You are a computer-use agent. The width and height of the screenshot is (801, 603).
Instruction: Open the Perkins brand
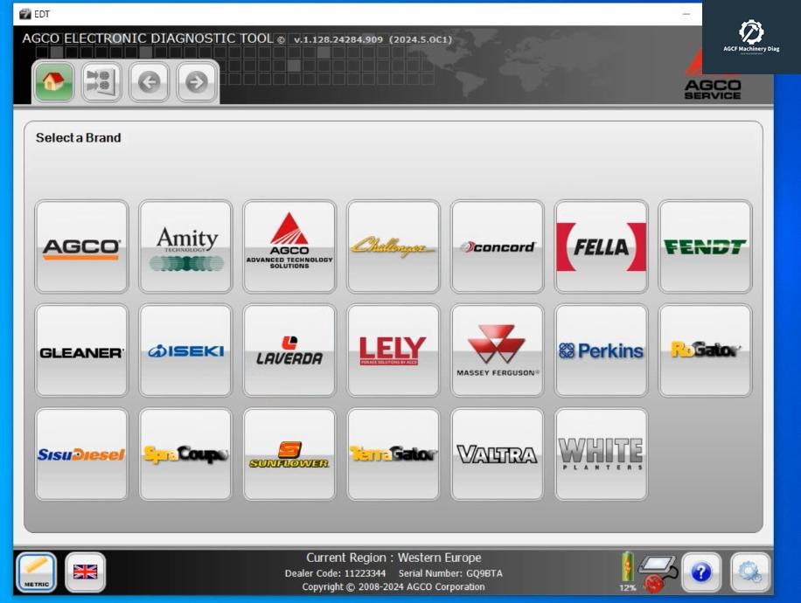click(x=601, y=350)
